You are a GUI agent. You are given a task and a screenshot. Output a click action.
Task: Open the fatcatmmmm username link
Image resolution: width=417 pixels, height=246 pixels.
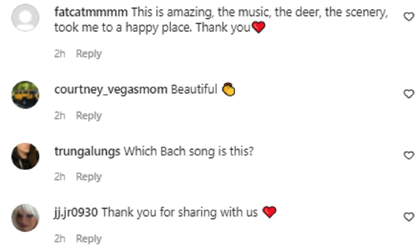point(91,13)
